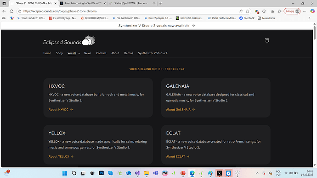Image resolution: width=317 pixels, height=178 pixels.
Task: Click the Eclipsed Sounds logo
Action: pyautogui.click(x=69, y=41)
